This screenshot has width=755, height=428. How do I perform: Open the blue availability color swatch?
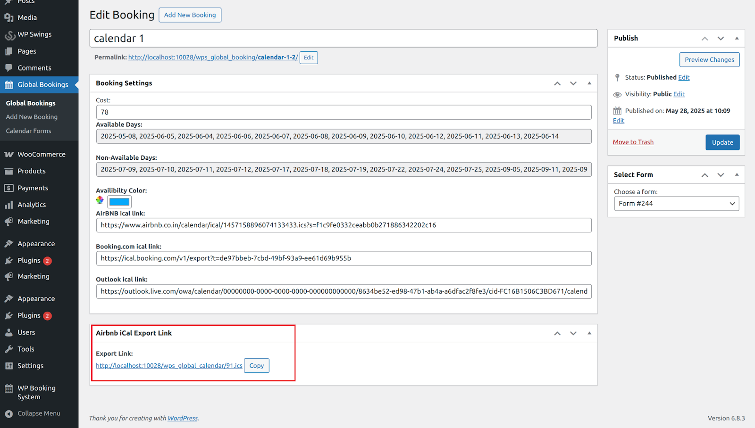pos(119,202)
